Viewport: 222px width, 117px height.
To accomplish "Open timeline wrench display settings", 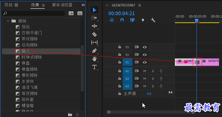I will (x=153, y=20).
